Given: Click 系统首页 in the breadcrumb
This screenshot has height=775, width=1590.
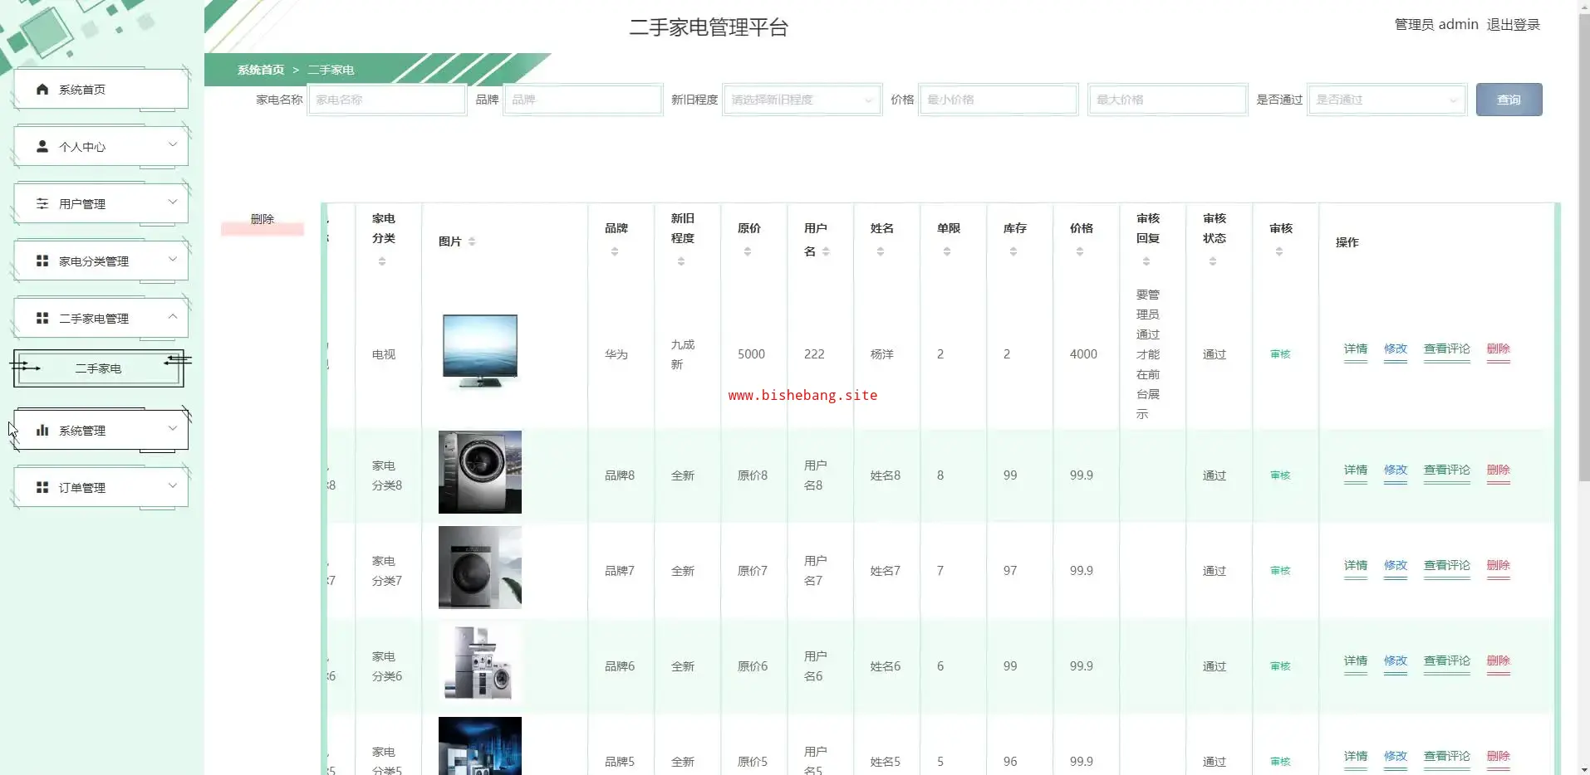Looking at the screenshot, I should (261, 70).
